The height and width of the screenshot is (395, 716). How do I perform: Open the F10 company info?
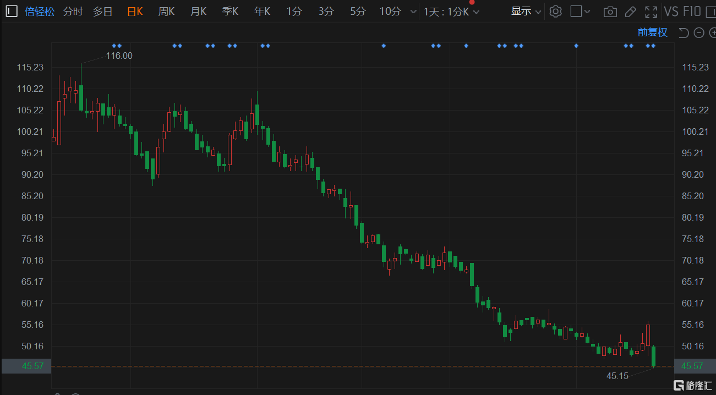(x=692, y=11)
